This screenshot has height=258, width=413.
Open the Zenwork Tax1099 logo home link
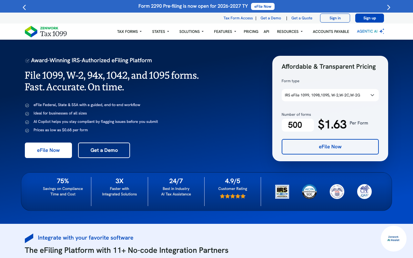click(x=46, y=32)
